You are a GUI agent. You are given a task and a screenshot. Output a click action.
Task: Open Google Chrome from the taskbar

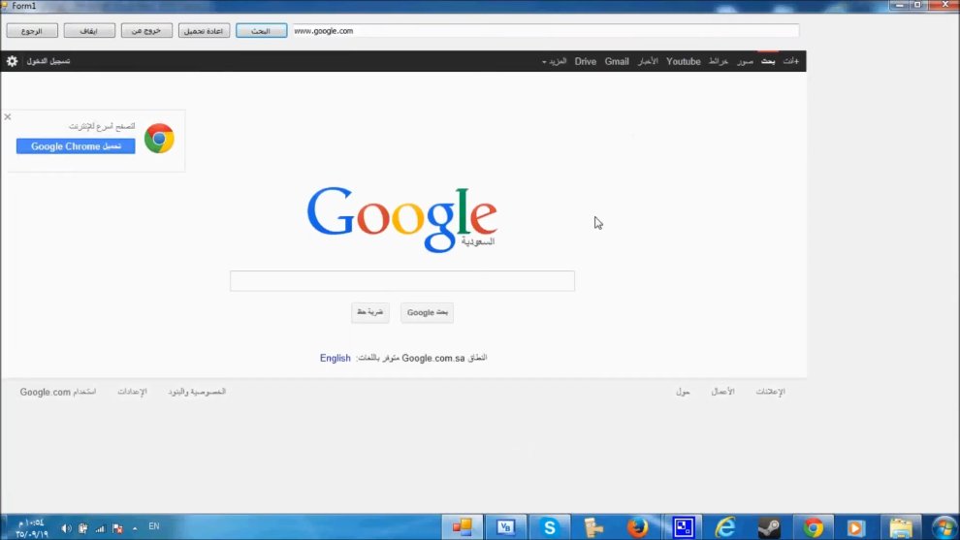[814, 527]
